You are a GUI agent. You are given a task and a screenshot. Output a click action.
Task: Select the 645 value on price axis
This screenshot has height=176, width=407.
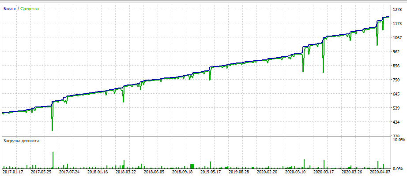[x=396, y=94]
